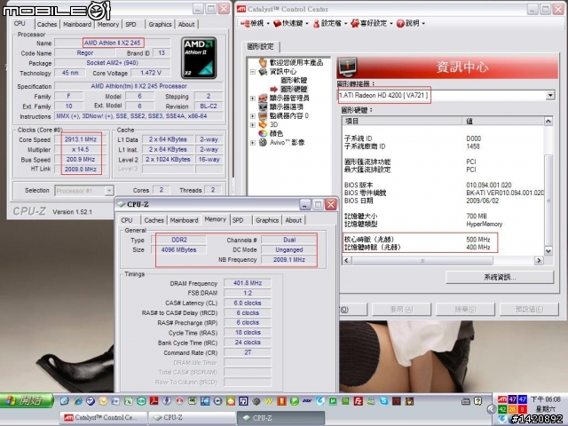This screenshot has height=426, width=568.
Task: Click down arrow of hardware list vertical scrollbar
Action: click(x=548, y=250)
